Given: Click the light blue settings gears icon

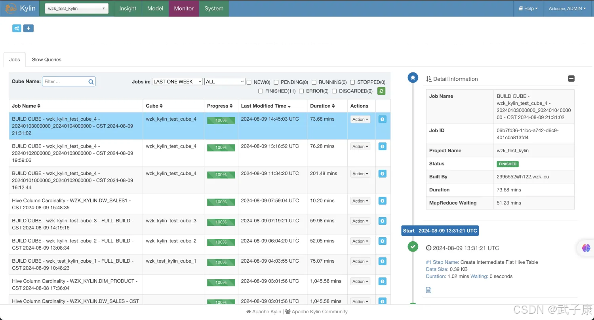Looking at the screenshot, I should click(17, 28).
